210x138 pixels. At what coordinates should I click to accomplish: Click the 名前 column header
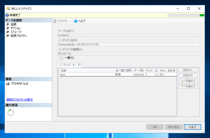[x=87, y=71]
